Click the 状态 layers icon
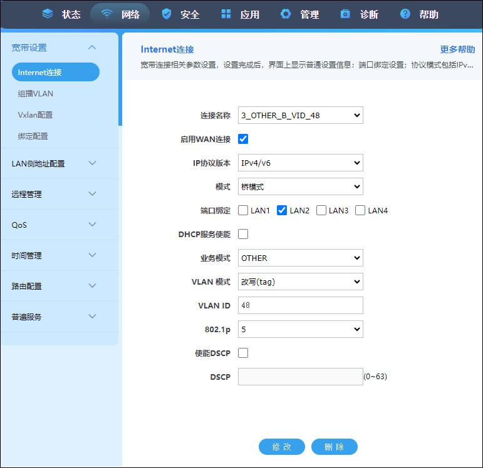483x468 pixels. click(48, 14)
